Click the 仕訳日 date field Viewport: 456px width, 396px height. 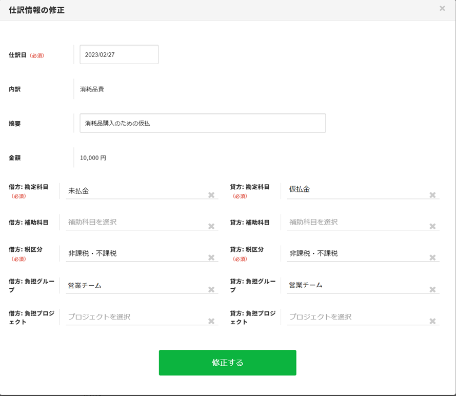point(119,54)
